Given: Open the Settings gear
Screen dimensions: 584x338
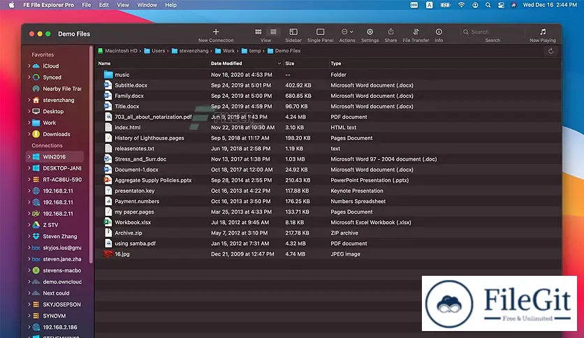Looking at the screenshot, I should coord(370,32).
